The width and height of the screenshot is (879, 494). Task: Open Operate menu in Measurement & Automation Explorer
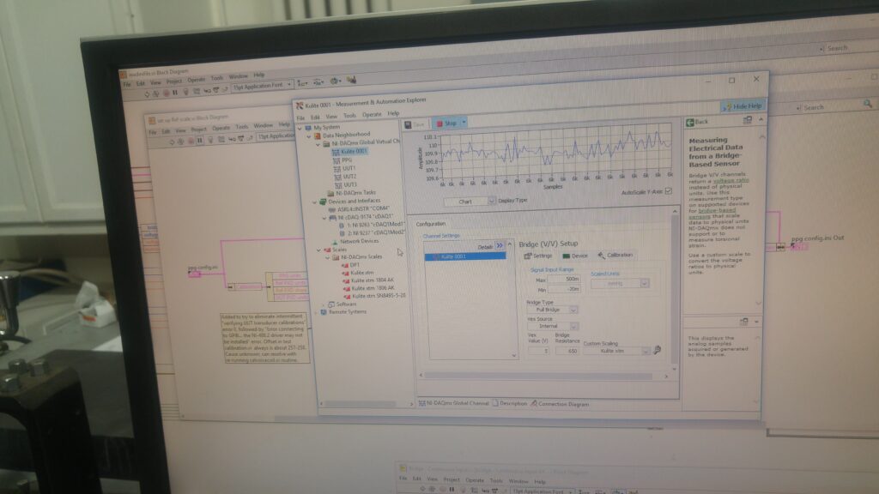(x=372, y=114)
